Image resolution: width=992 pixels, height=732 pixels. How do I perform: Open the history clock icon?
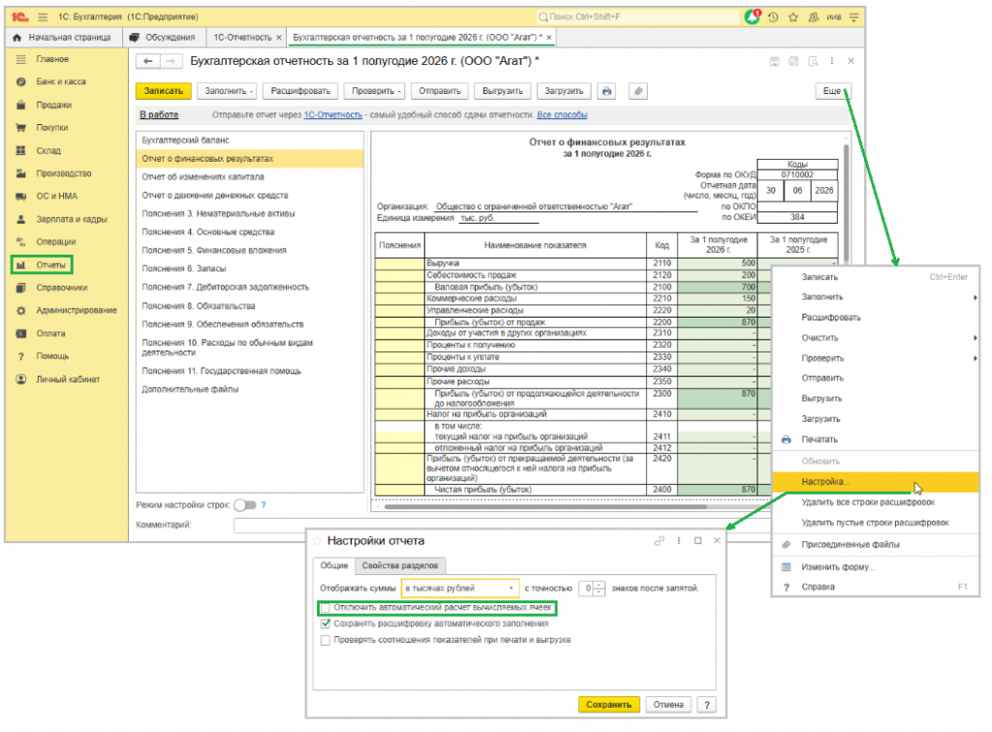pos(773,17)
